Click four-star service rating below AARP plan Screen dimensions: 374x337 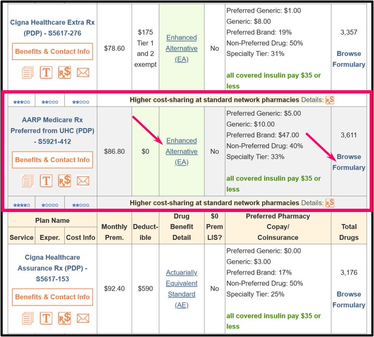tap(22, 205)
